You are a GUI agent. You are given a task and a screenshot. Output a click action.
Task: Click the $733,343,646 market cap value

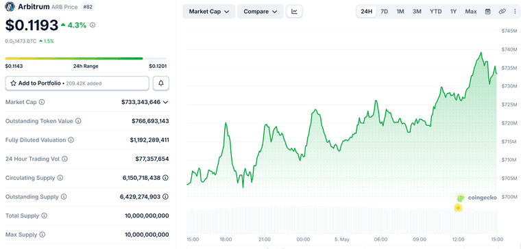pyautogui.click(x=141, y=102)
